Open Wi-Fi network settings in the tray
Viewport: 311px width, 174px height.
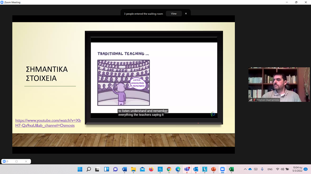(x=278, y=169)
